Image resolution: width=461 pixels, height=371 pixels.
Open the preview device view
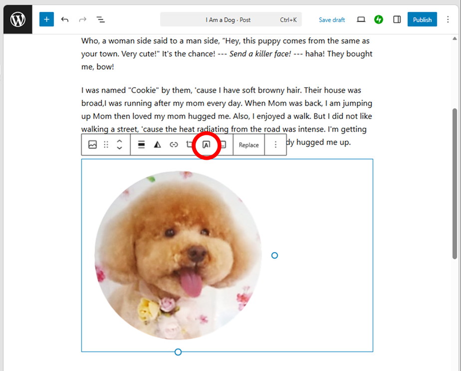[x=361, y=19]
